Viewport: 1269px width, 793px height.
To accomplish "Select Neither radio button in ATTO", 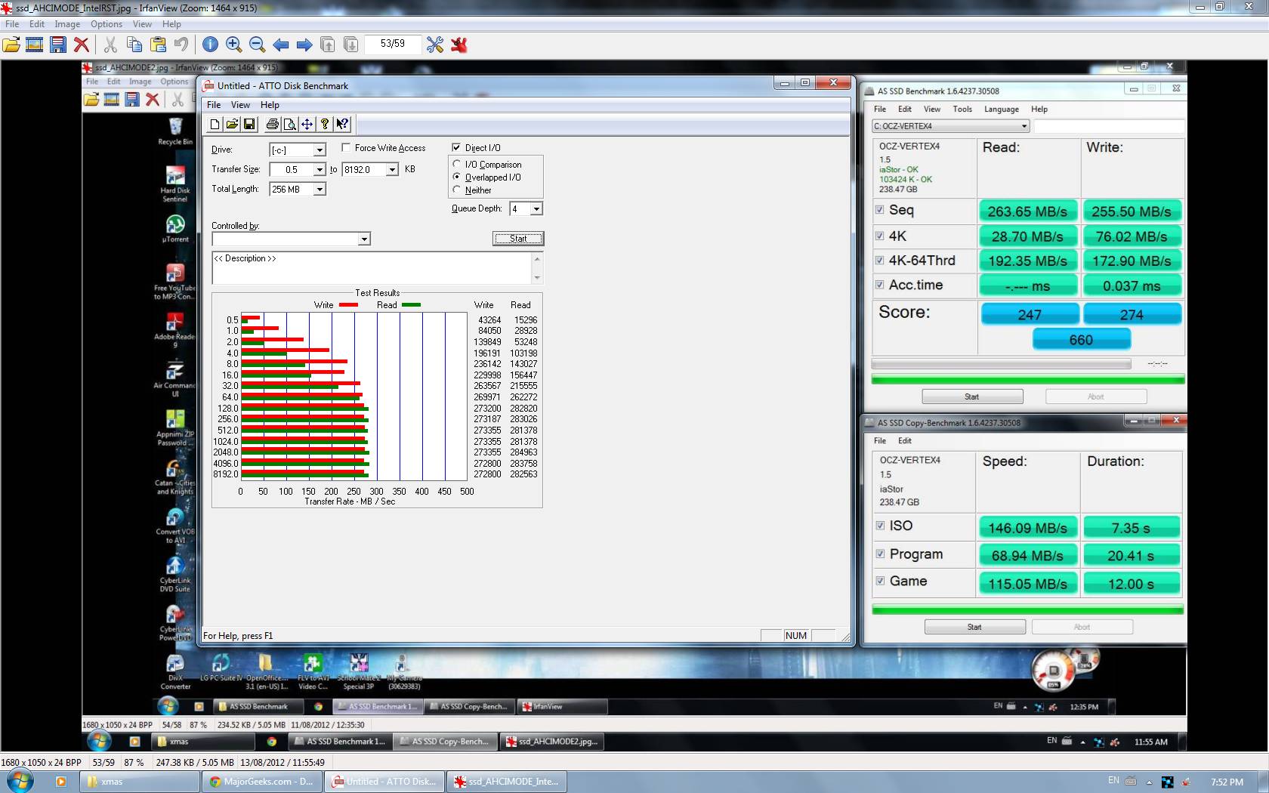I will pos(456,190).
